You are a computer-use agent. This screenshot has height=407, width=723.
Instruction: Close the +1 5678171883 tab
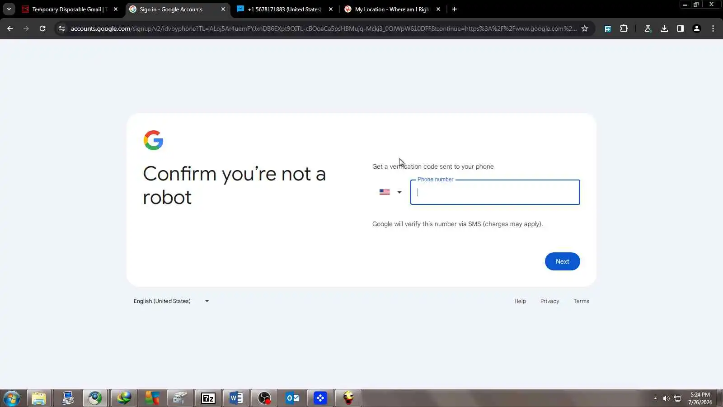click(331, 9)
